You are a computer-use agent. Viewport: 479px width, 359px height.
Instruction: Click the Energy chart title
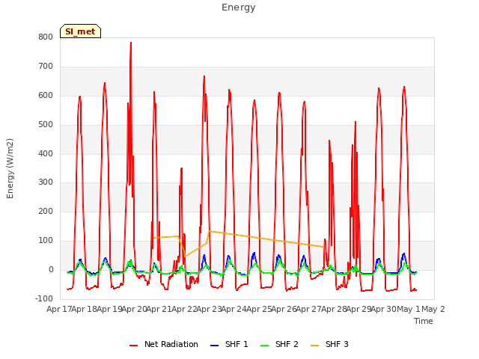point(239,7)
